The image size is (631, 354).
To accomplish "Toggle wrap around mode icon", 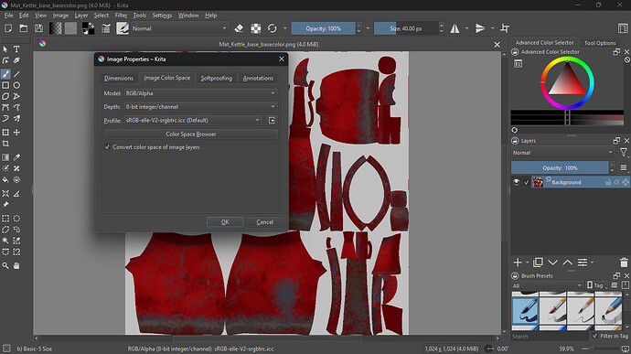I will (505, 28).
